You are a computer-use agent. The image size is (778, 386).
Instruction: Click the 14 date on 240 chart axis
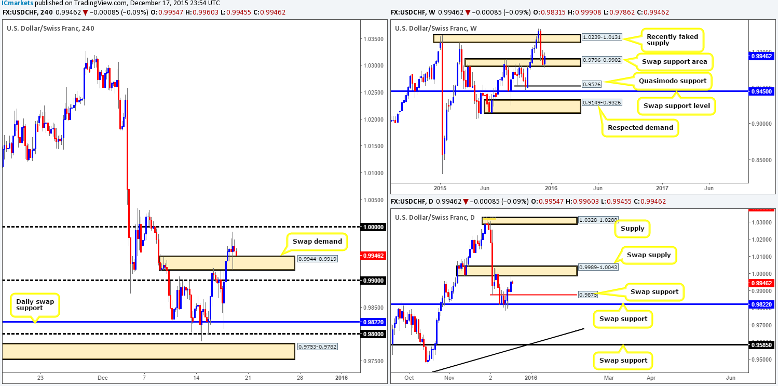pos(196,377)
